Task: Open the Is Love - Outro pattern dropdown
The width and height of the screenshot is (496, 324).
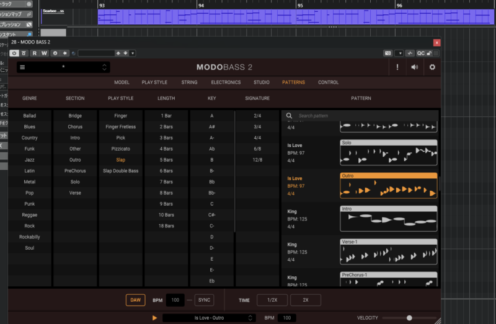Action: tap(209, 318)
